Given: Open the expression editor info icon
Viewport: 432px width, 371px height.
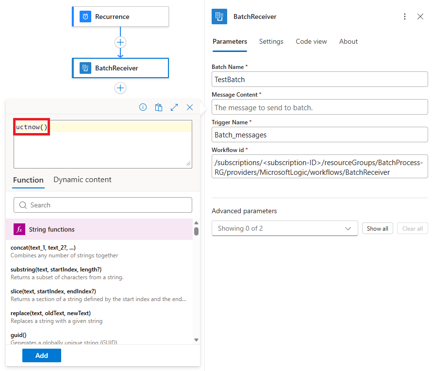Looking at the screenshot, I should 143,107.
